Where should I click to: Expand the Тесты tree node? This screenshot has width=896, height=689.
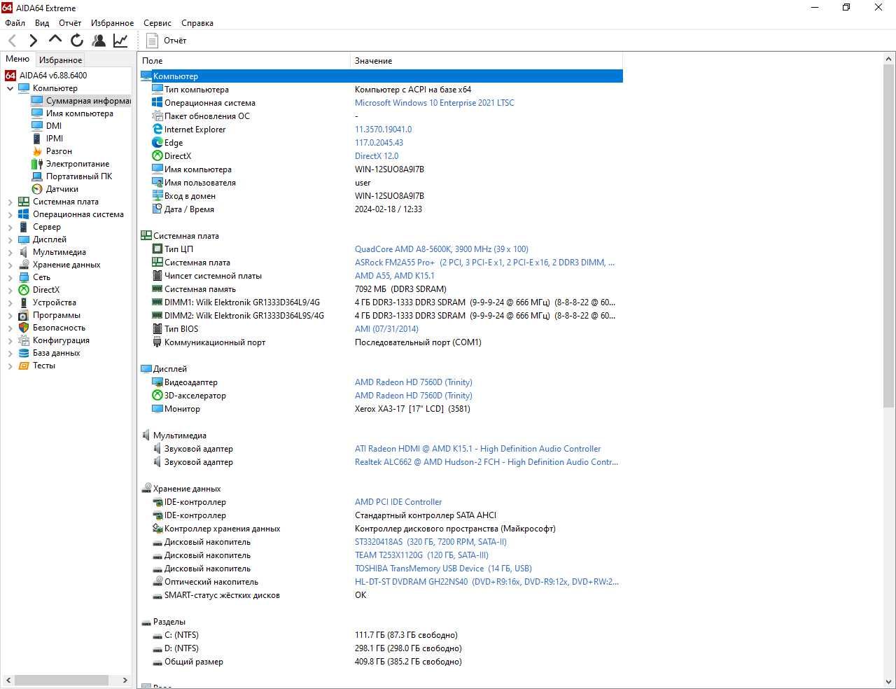(x=10, y=366)
